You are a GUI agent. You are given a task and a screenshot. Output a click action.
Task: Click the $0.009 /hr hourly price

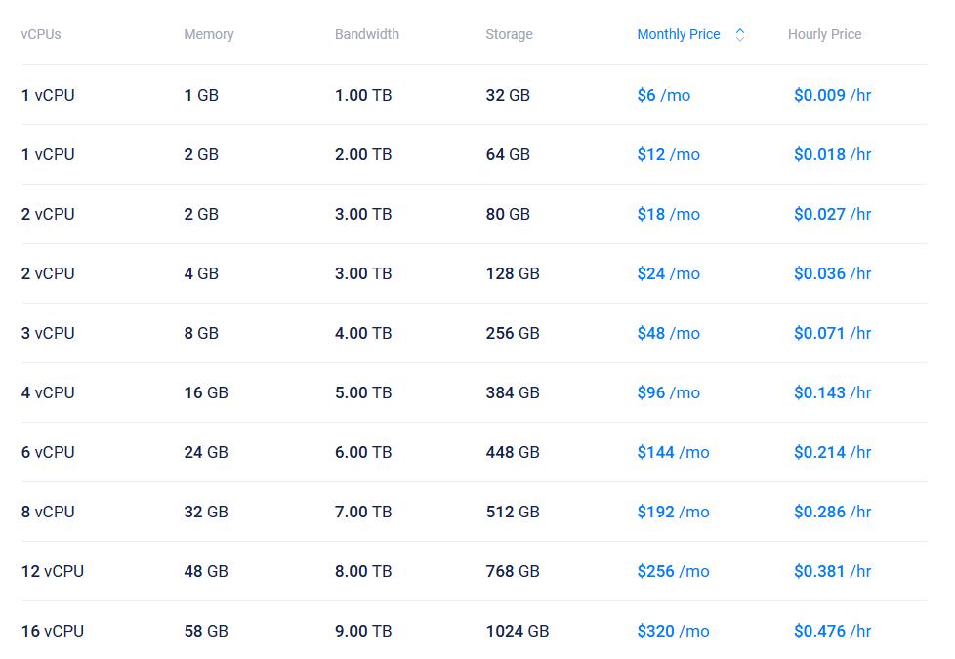(x=832, y=95)
